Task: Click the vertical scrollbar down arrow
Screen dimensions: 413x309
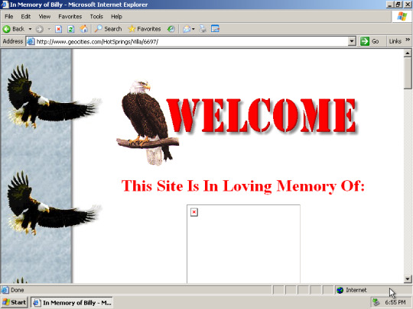Action: 407,279
